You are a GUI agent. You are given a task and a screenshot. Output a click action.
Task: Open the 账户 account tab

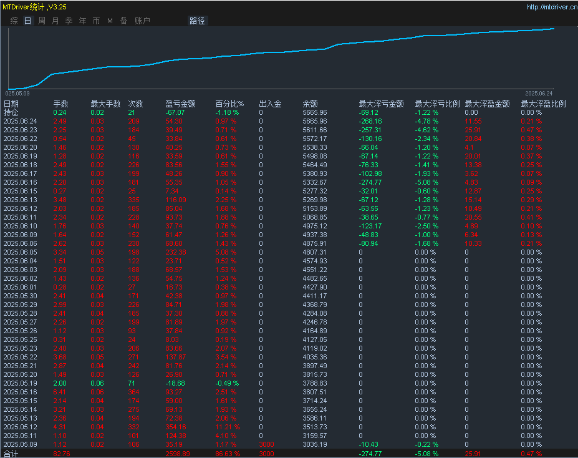pyautogui.click(x=142, y=21)
